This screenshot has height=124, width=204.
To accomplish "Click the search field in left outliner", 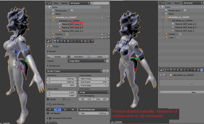I will (100, 3).
